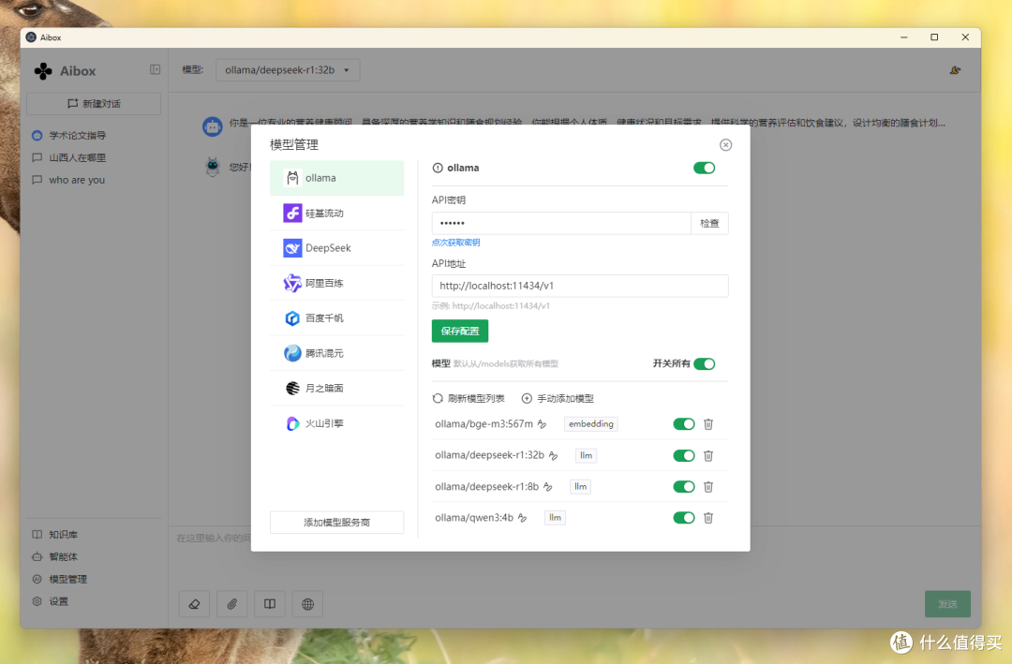
Task: Collapse the sidebar with panel icon
Action: pos(155,69)
